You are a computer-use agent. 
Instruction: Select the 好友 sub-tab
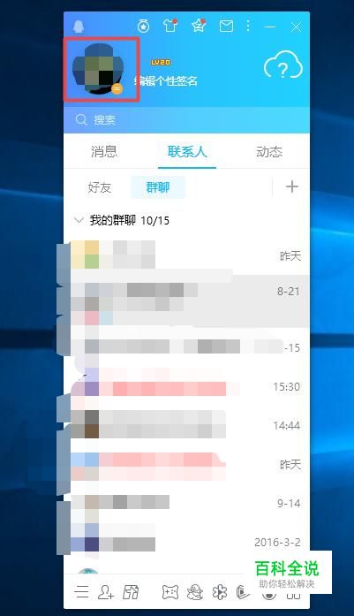click(100, 187)
